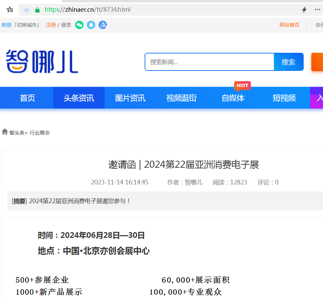
Task: Log in with the WeChat icon
Action: pyautogui.click(x=79, y=25)
